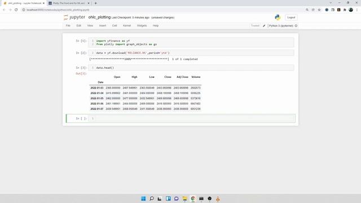
Task: Open the View menu
Action: click(x=90, y=25)
